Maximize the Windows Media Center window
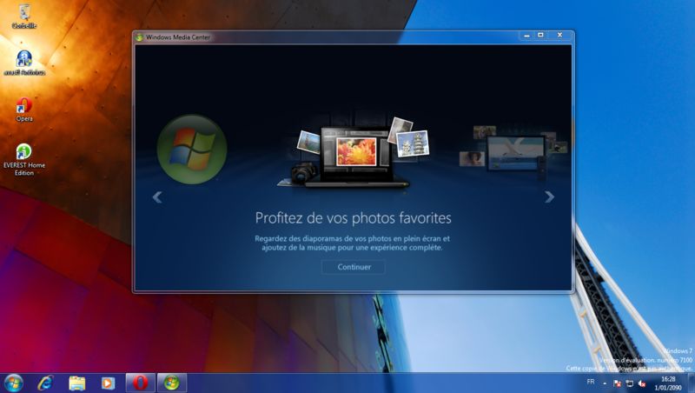 540,36
